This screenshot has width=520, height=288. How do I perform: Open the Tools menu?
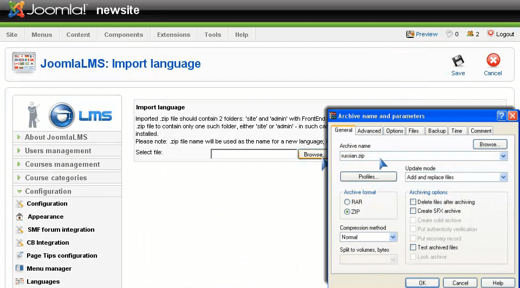click(212, 35)
